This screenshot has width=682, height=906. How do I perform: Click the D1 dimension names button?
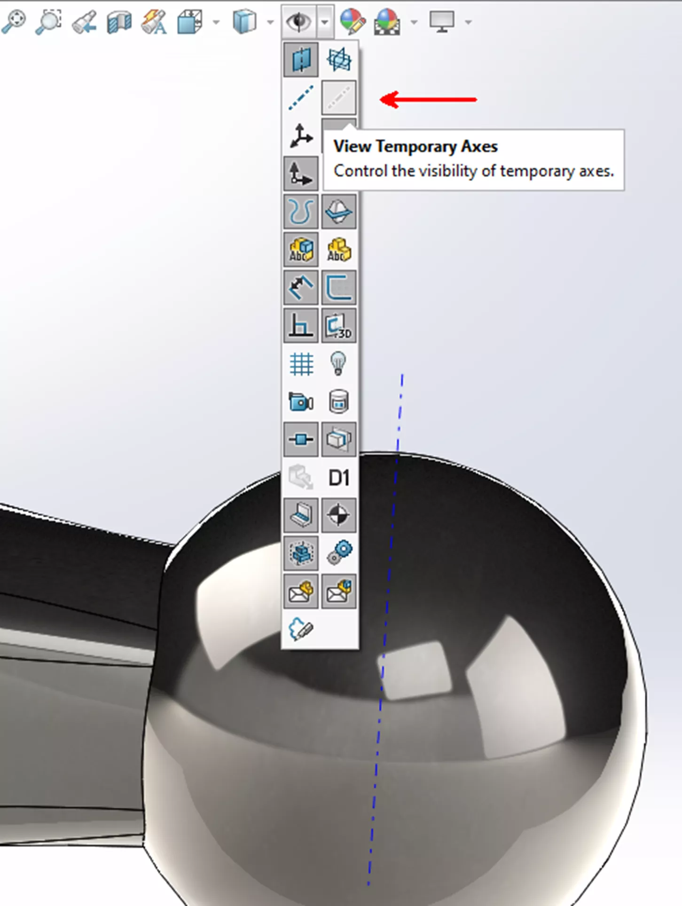(338, 478)
